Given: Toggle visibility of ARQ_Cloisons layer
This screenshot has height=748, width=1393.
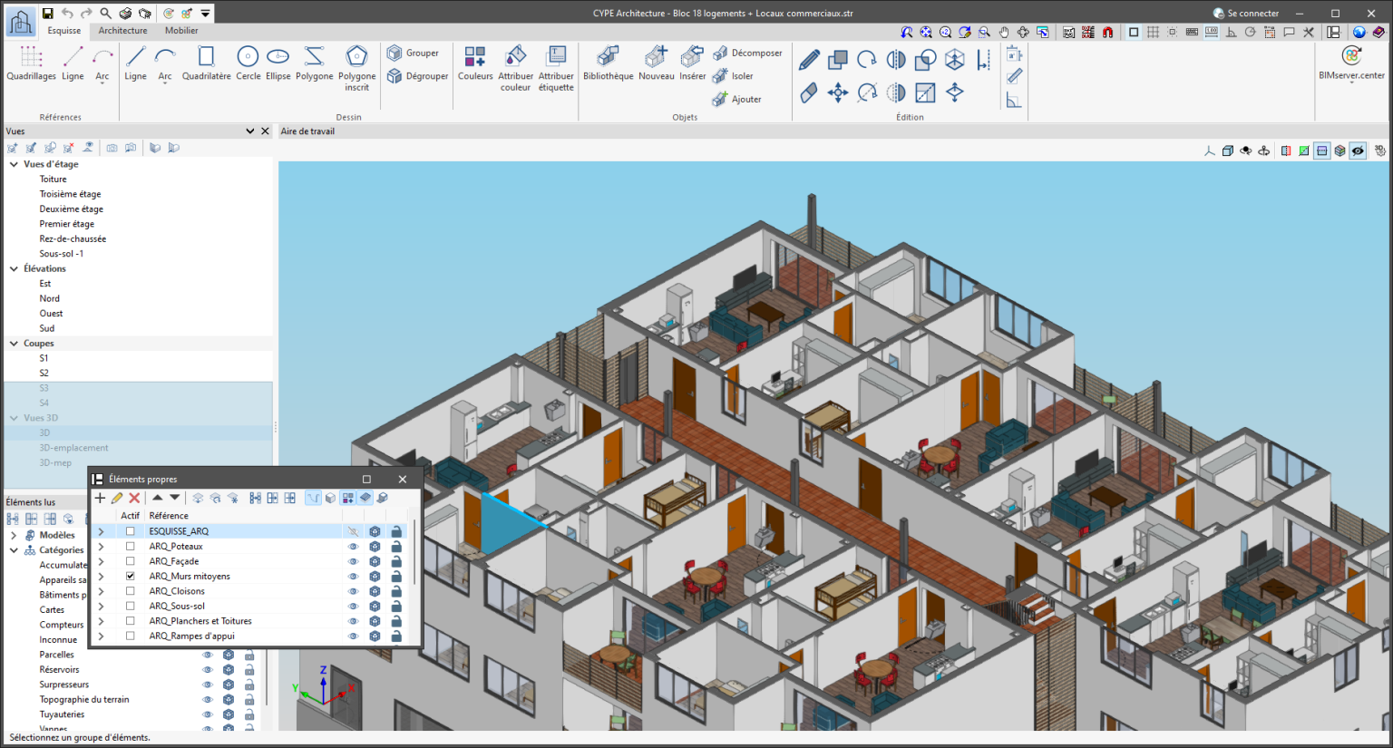Looking at the screenshot, I should click(x=353, y=591).
